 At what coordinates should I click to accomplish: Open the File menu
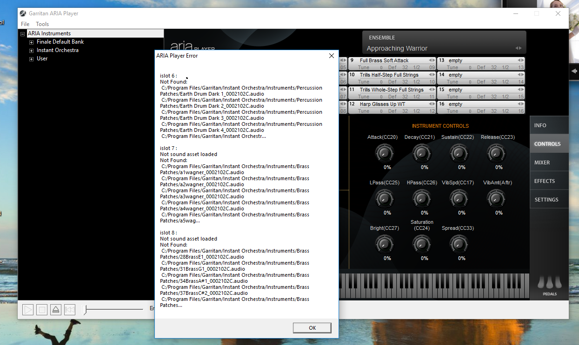[25, 24]
